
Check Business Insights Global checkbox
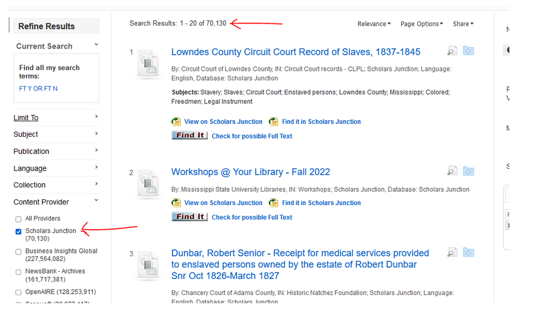point(18,252)
